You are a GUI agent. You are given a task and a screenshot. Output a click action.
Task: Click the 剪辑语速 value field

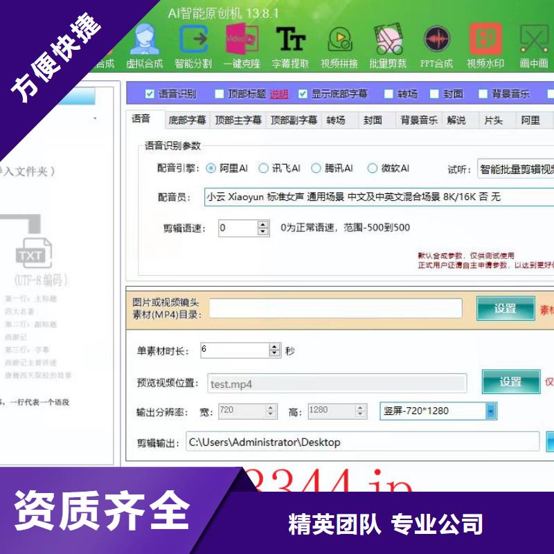coord(238,228)
